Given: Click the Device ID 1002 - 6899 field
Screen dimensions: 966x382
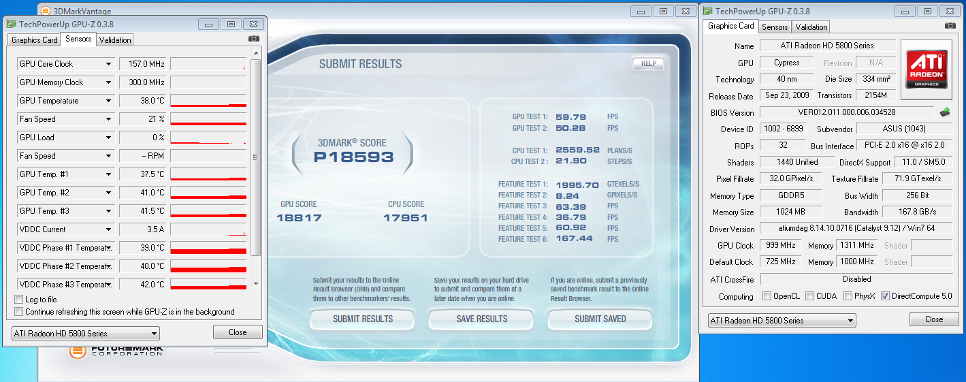Looking at the screenshot, I should pyautogui.click(x=783, y=129).
